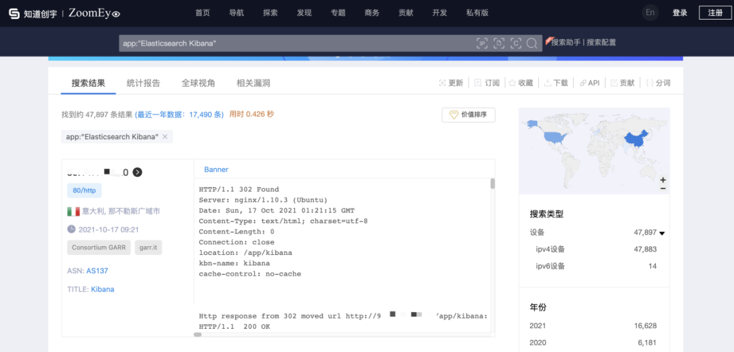Click the 订阅 subscribe icon
734x352 pixels.
point(478,83)
